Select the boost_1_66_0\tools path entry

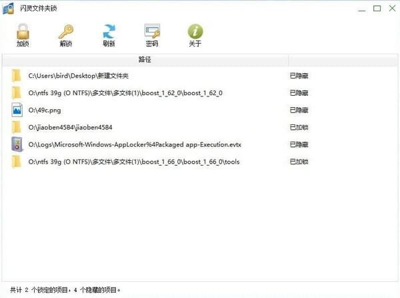click(x=134, y=162)
